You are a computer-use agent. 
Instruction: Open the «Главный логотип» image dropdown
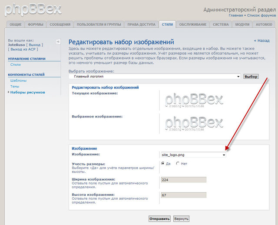click(155, 77)
